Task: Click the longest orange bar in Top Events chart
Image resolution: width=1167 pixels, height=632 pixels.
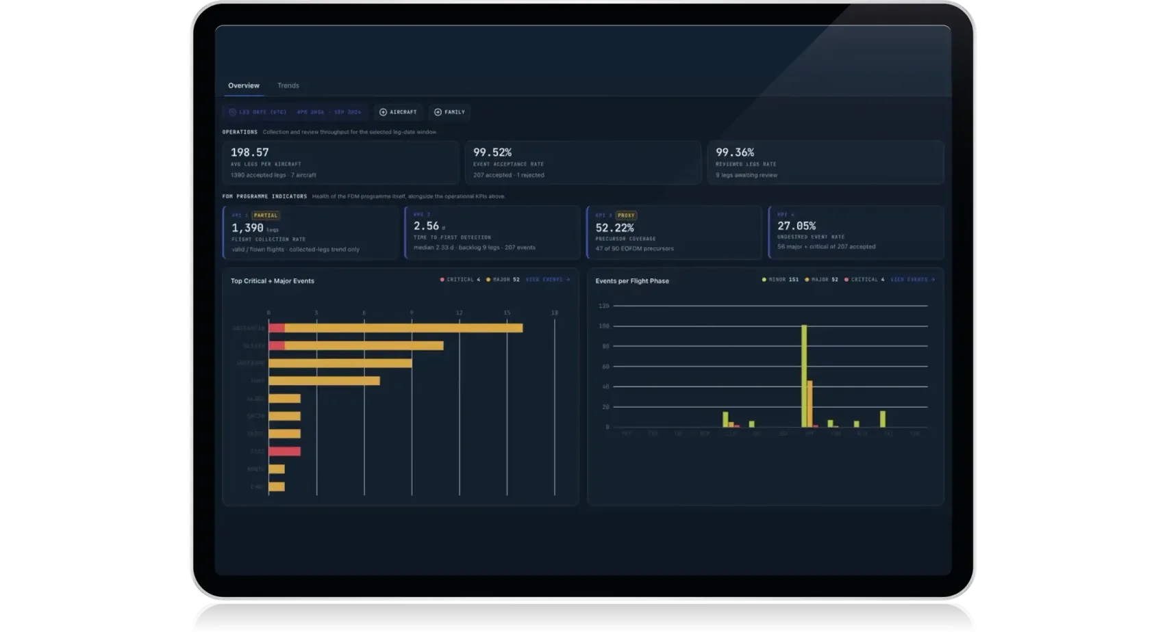Action: tap(403, 328)
